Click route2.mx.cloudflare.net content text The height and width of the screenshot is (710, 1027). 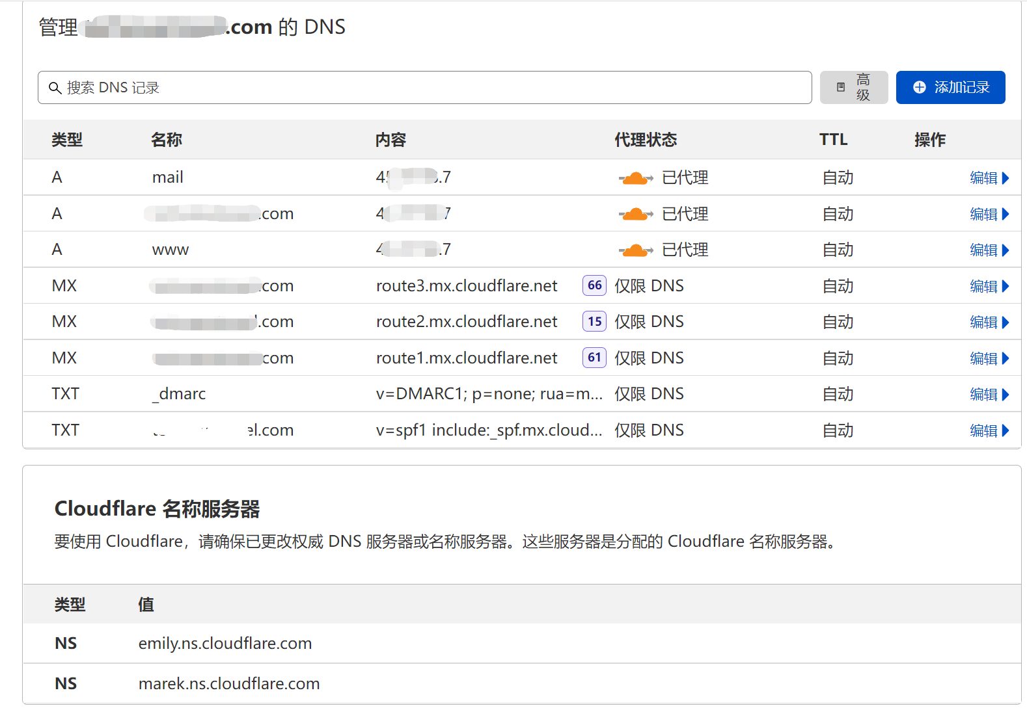pos(467,322)
